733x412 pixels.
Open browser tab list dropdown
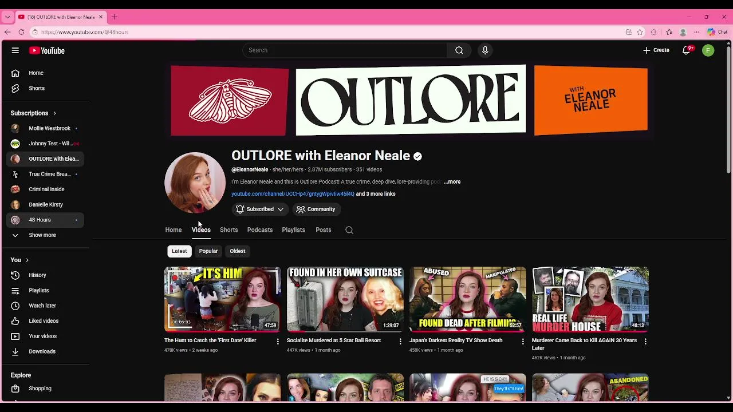coord(7,17)
